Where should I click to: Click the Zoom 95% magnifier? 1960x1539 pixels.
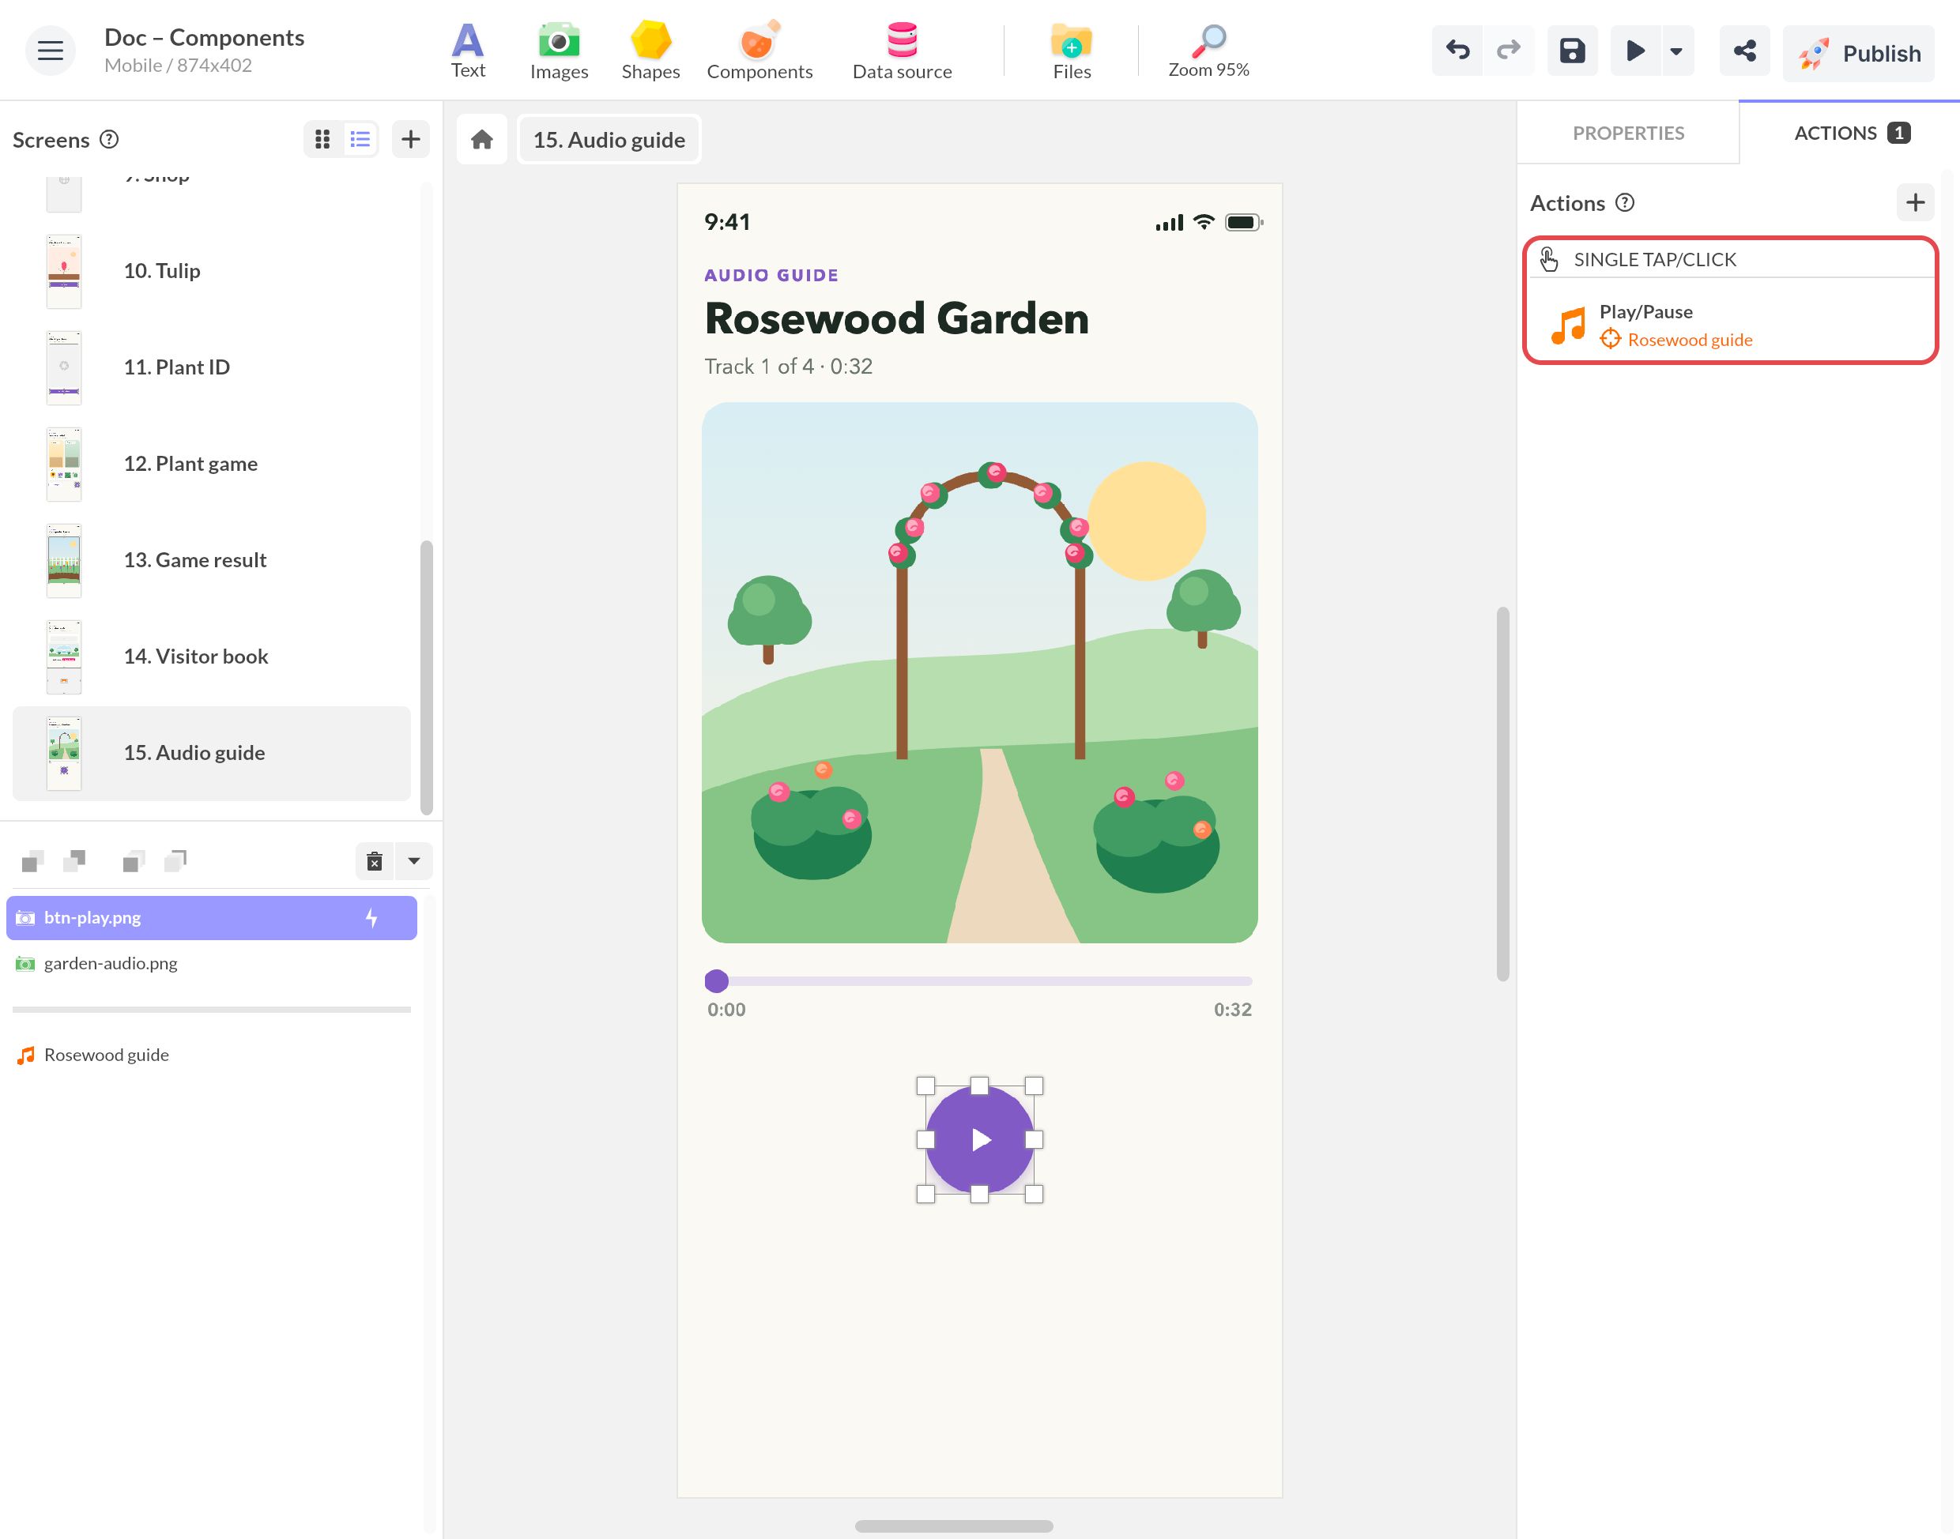coord(1208,51)
